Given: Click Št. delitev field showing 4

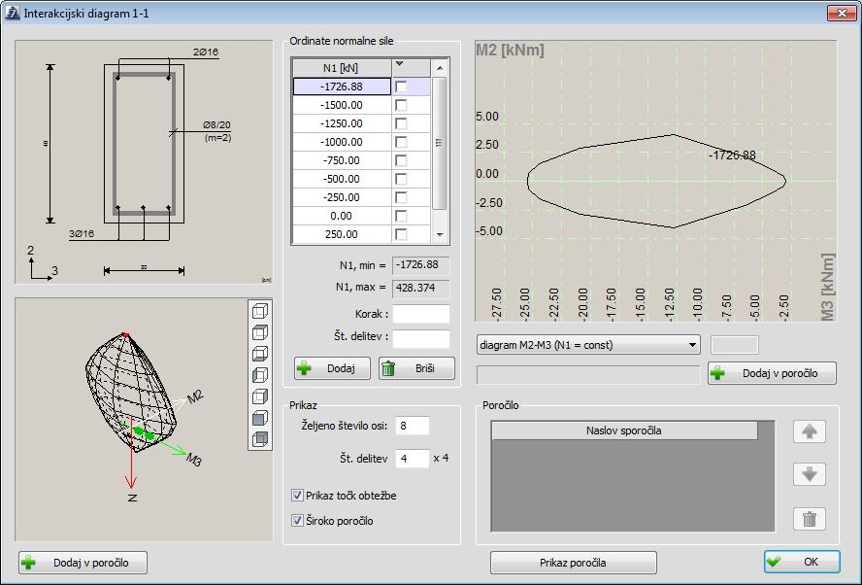Looking at the screenshot, I should pos(413,459).
